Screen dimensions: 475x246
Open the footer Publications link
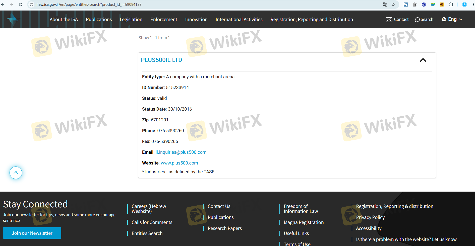221,217
